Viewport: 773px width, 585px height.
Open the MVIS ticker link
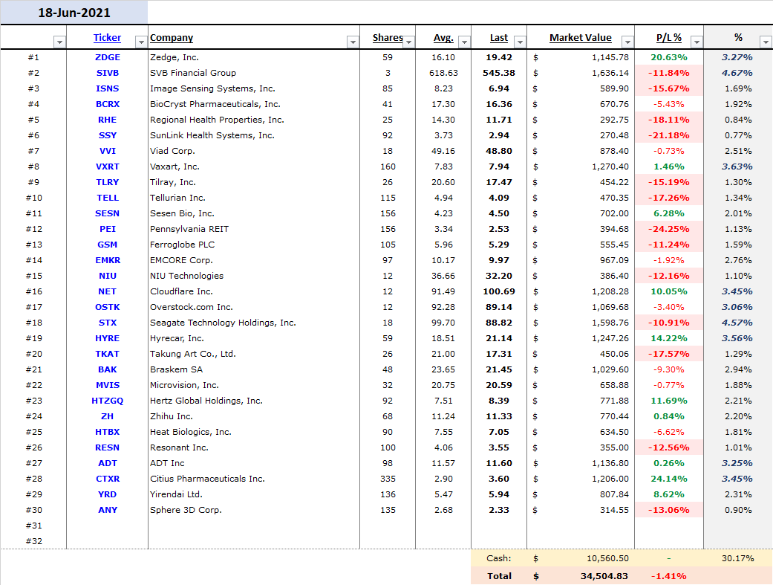pos(108,385)
